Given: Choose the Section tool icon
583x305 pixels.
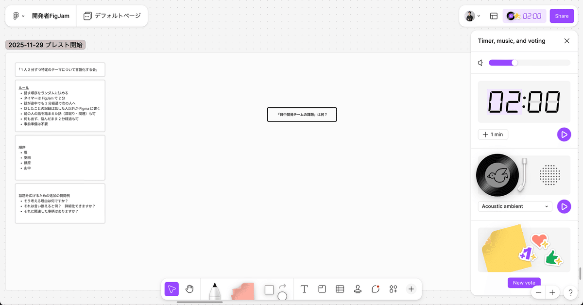Looking at the screenshot, I should 322,289.
